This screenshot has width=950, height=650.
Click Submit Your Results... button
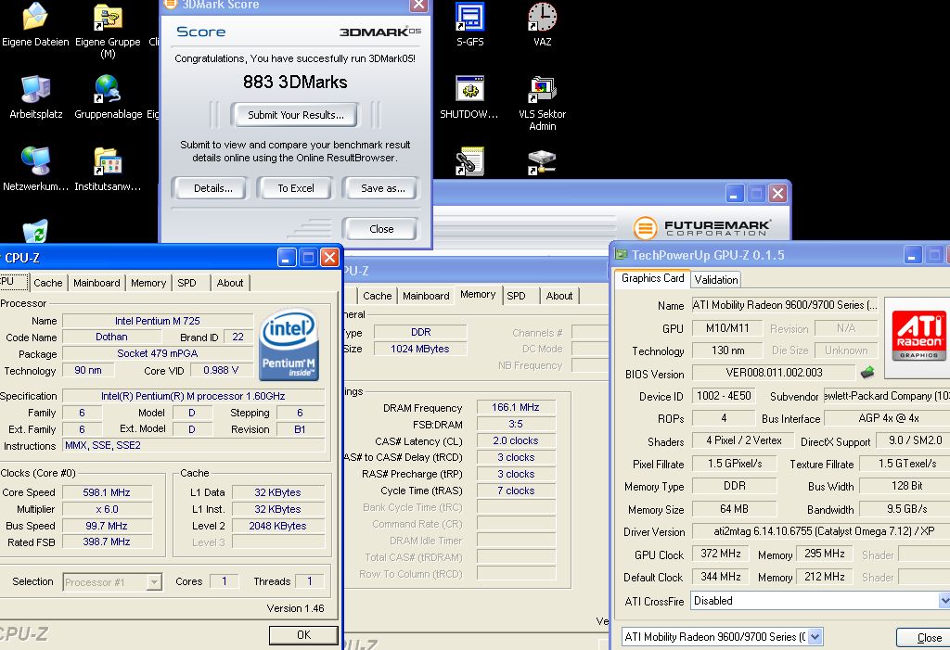296,115
